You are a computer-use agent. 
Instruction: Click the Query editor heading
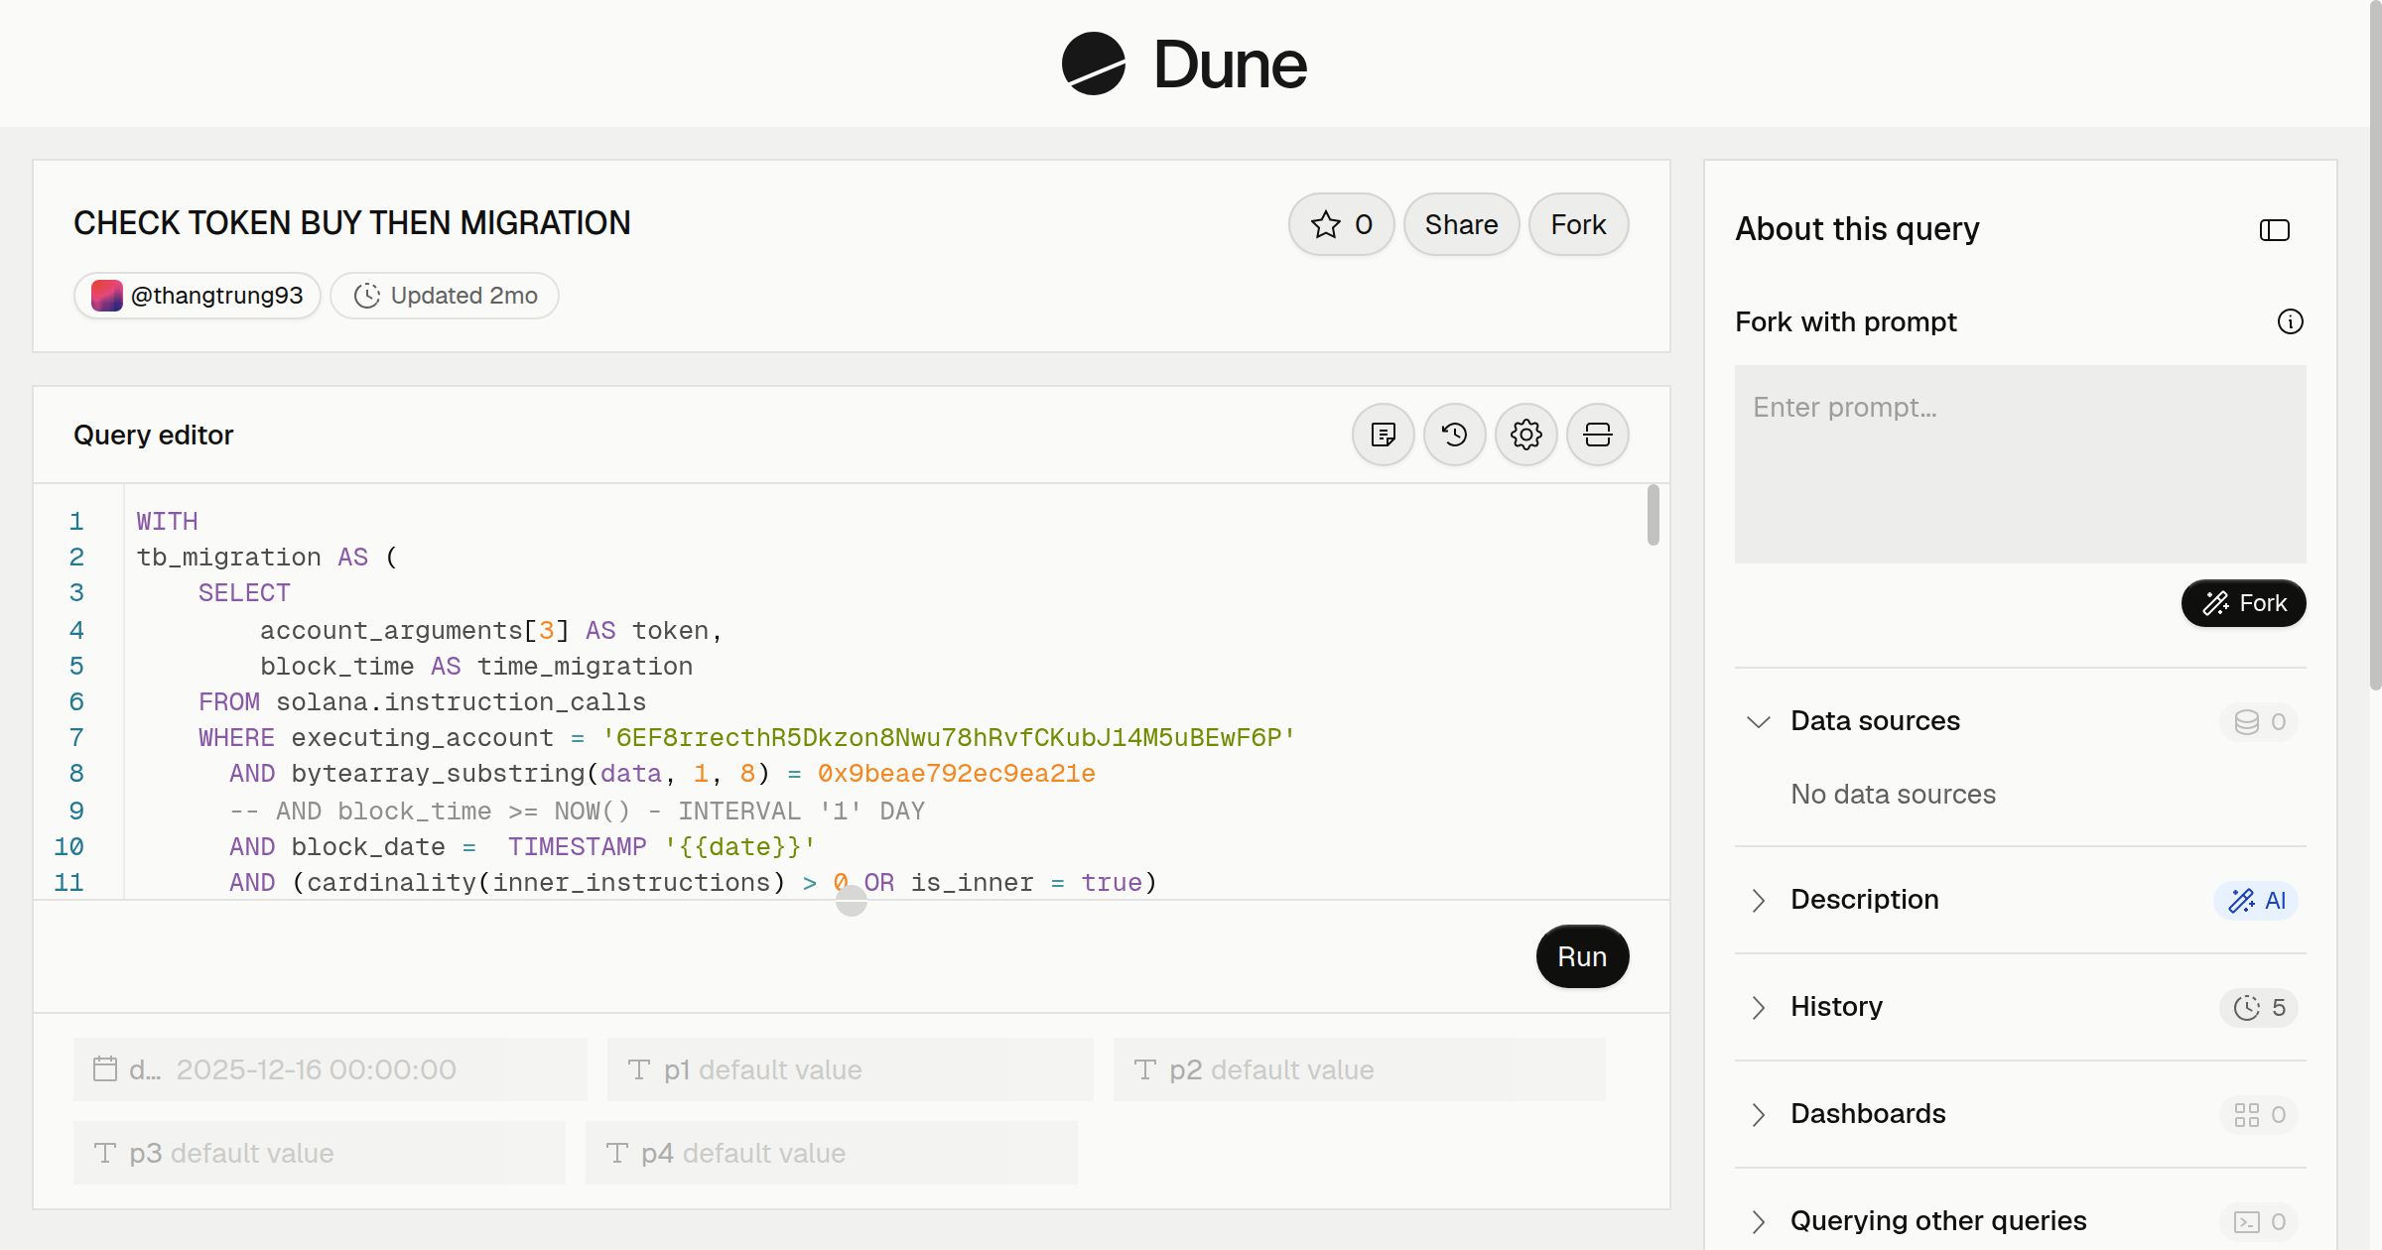pyautogui.click(x=153, y=435)
